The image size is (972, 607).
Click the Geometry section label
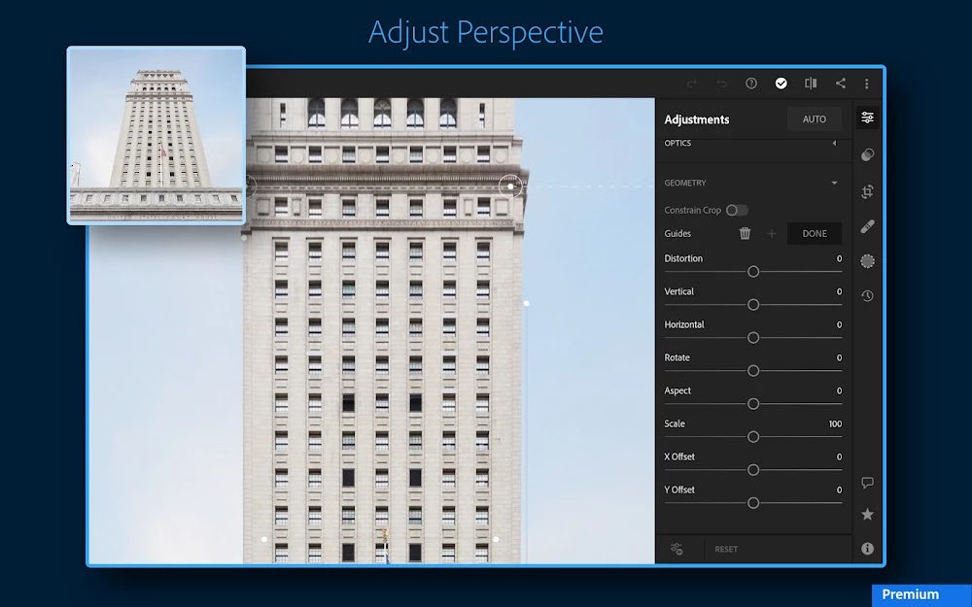(x=685, y=183)
